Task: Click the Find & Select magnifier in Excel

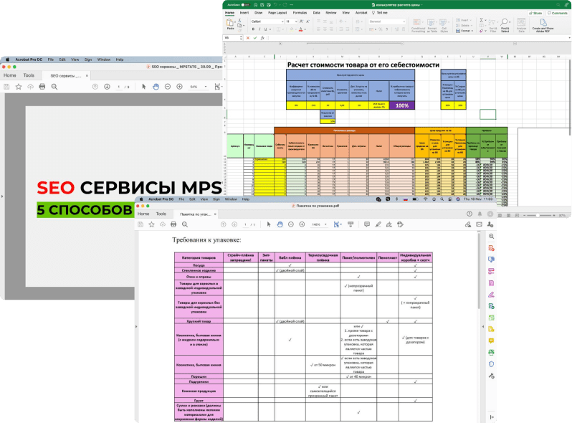Action: pyautogui.click(x=505, y=25)
